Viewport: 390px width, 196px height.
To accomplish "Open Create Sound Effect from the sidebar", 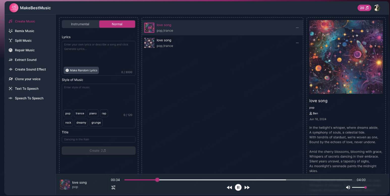I will (x=30, y=69).
